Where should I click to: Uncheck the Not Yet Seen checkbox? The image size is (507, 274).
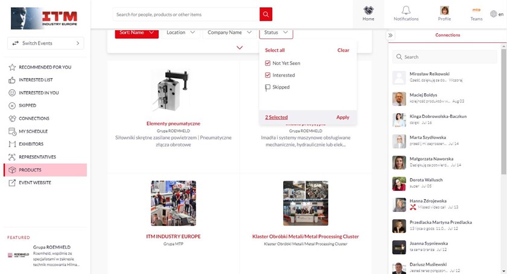coord(268,63)
